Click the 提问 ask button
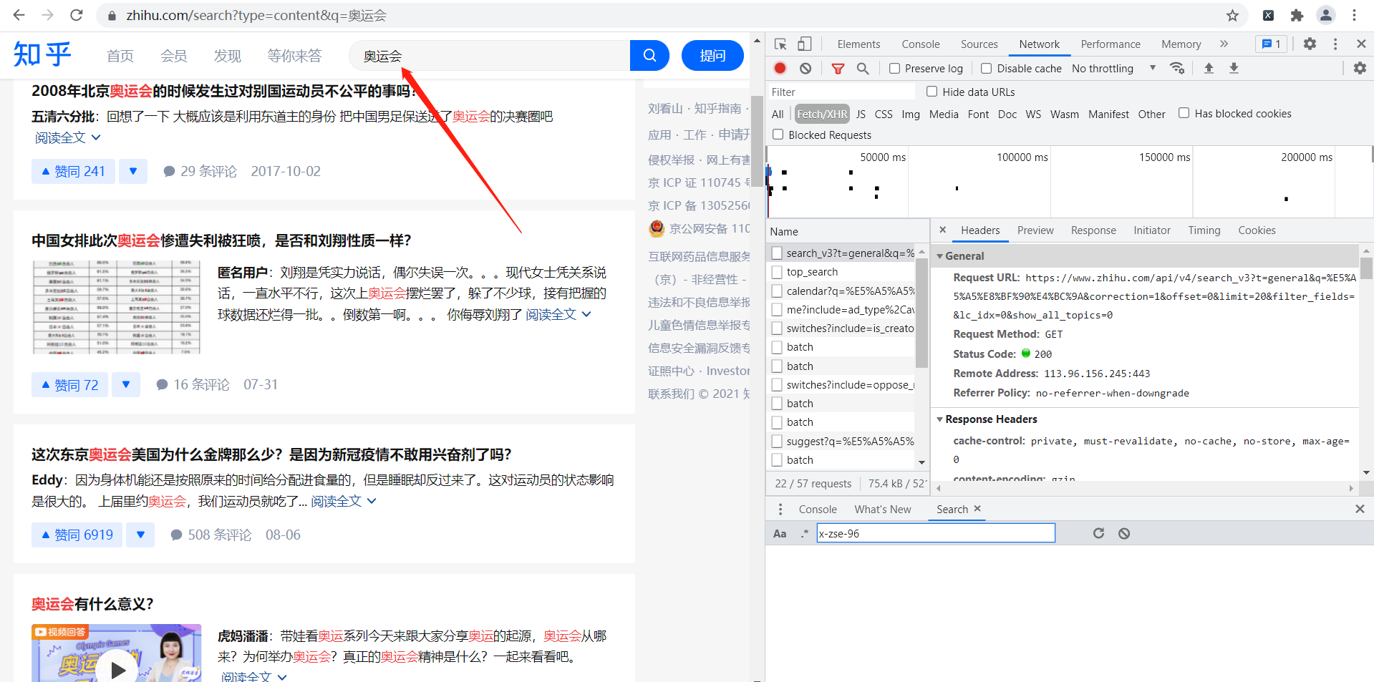The image size is (1374, 682). tap(712, 55)
